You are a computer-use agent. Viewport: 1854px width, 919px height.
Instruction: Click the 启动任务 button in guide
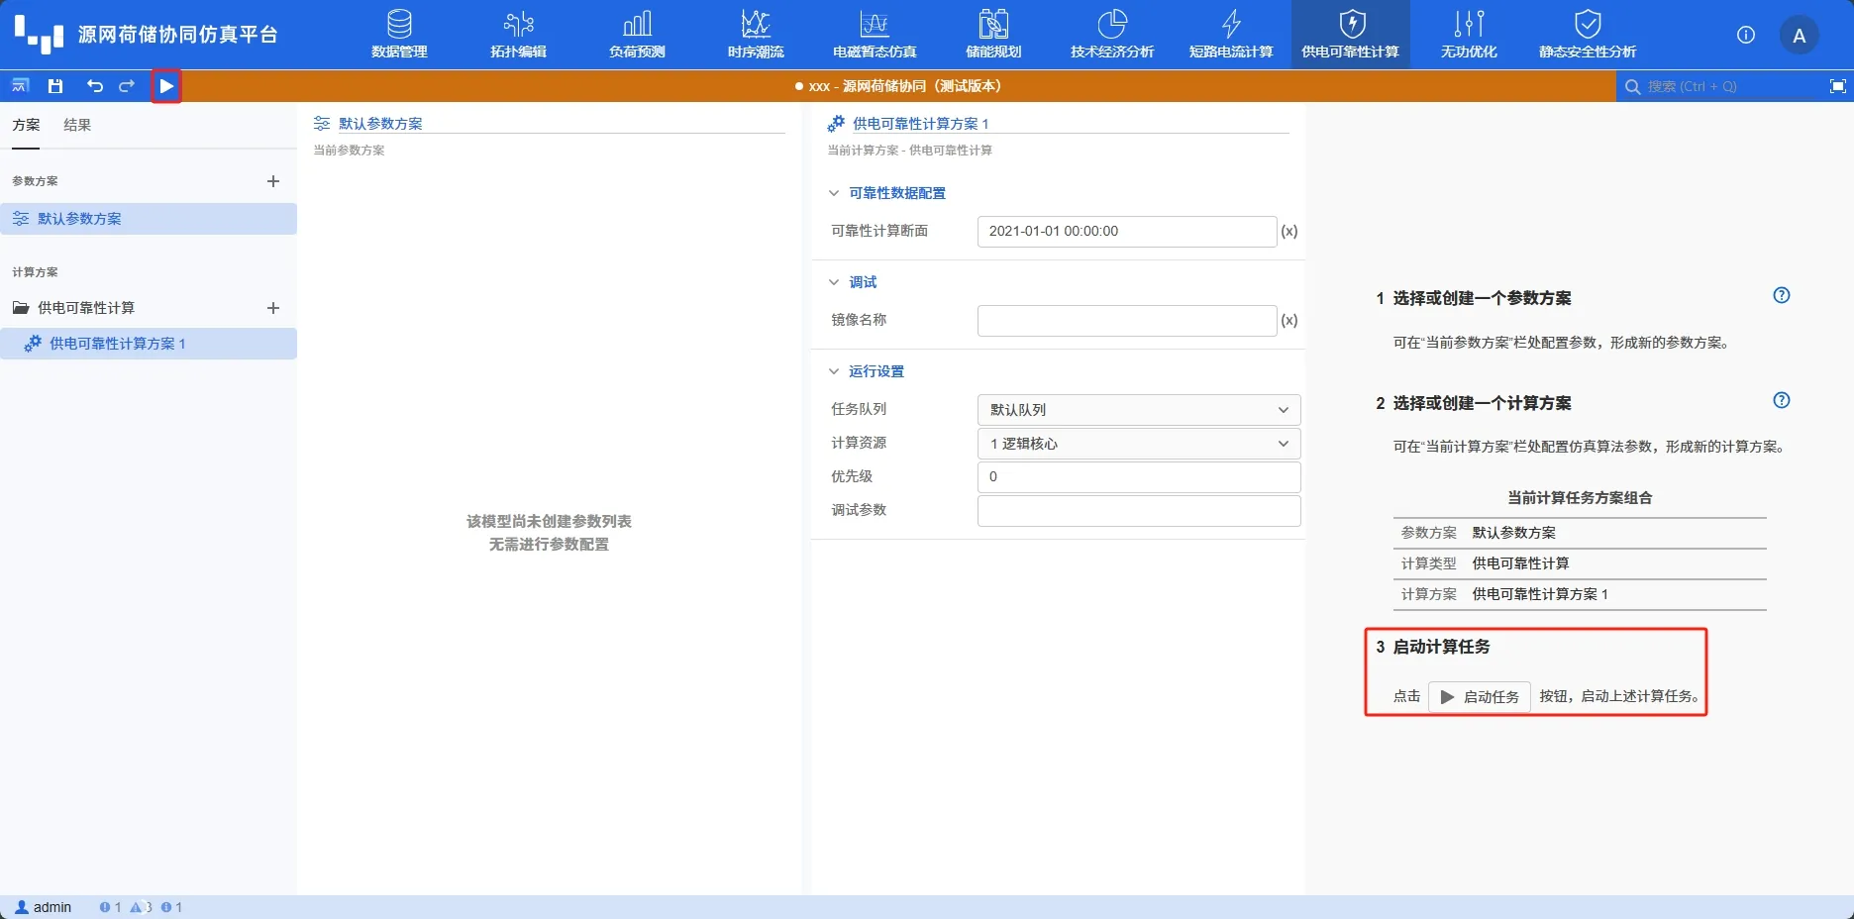tap(1480, 697)
